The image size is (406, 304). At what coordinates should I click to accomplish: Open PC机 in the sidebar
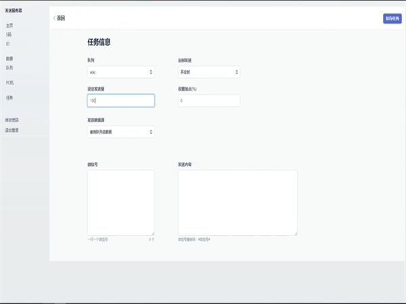point(9,82)
